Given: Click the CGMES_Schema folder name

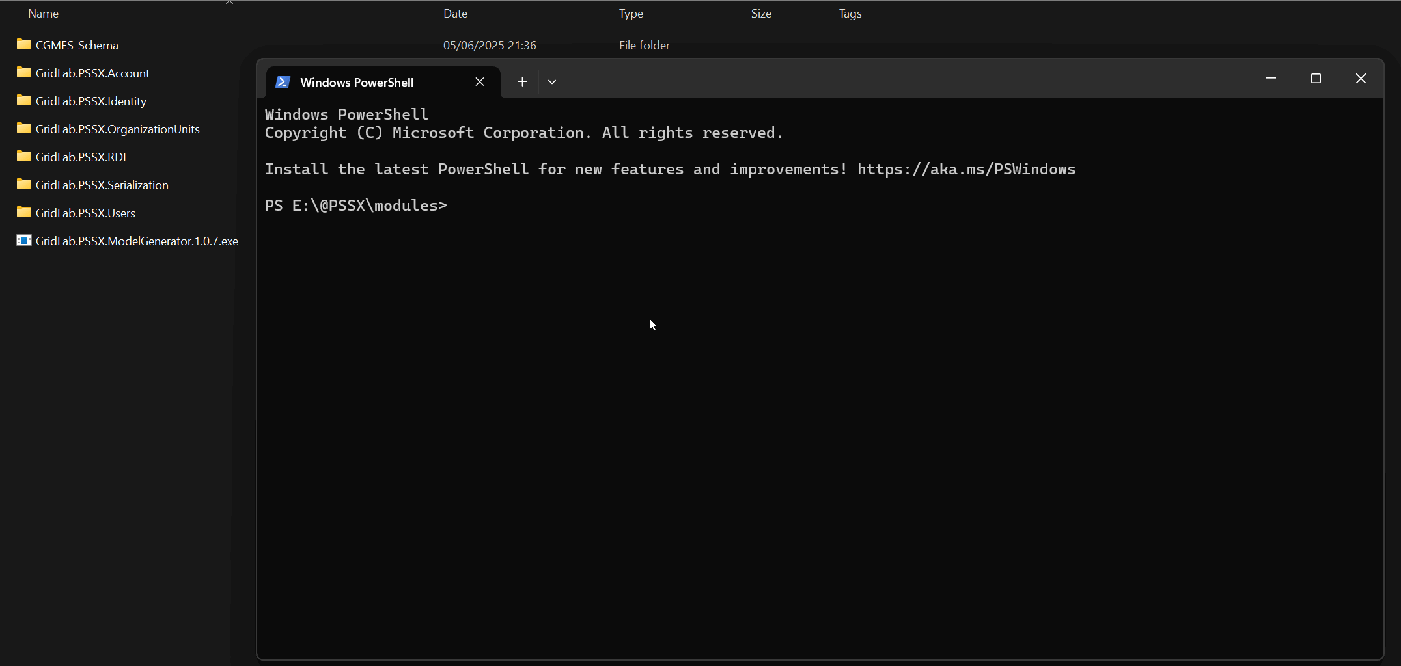Looking at the screenshot, I should point(77,46).
